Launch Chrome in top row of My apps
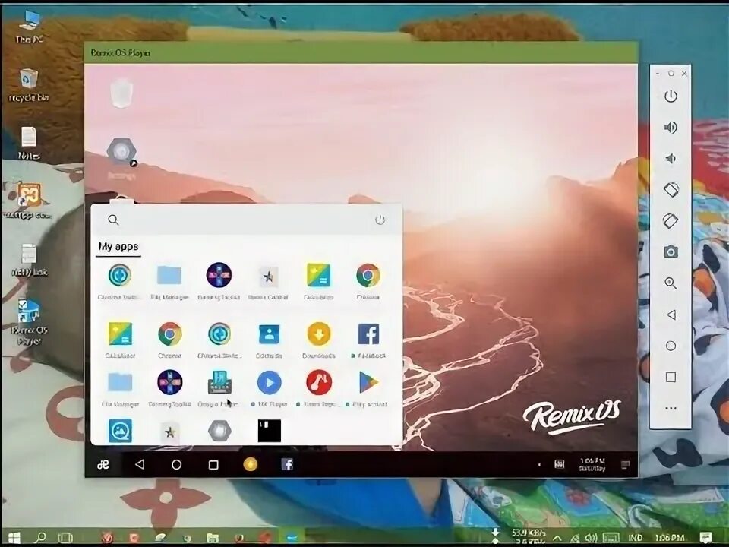 point(368,276)
